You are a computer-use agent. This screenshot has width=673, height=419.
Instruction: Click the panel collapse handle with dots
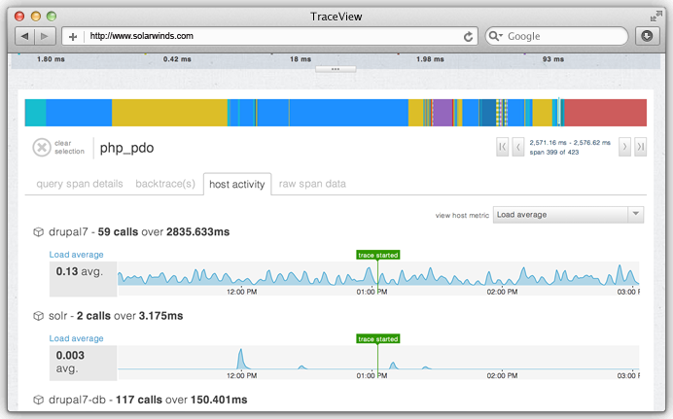[x=336, y=69]
